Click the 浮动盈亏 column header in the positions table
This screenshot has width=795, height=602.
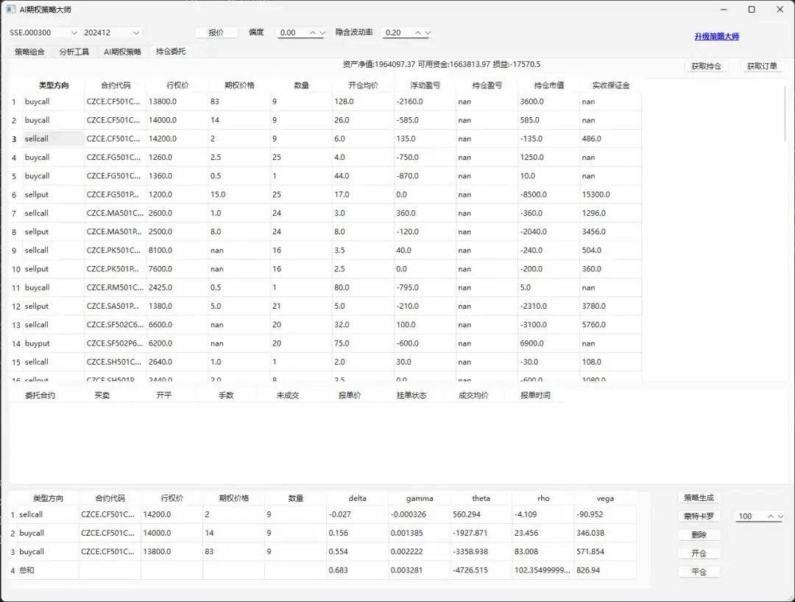(425, 85)
